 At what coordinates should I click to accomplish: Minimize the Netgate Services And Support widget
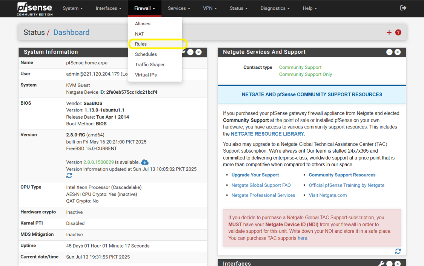389,52
